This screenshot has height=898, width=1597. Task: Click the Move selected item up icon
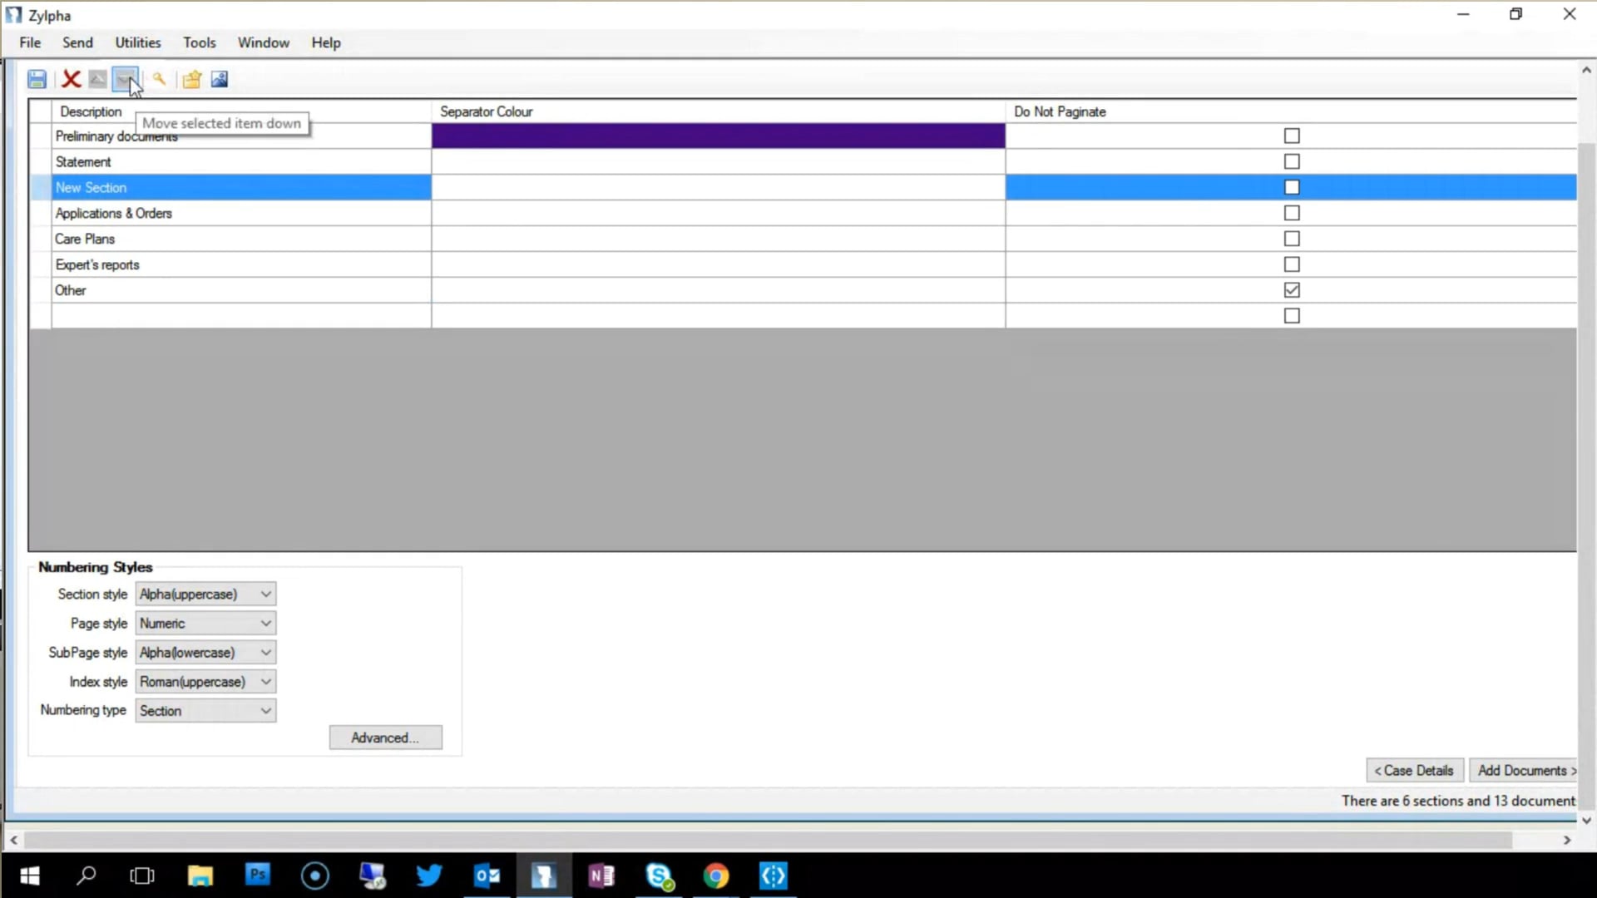tap(98, 79)
